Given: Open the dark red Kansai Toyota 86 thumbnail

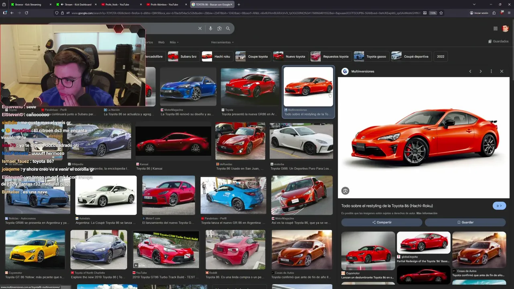Looking at the screenshot, I should [173, 141].
